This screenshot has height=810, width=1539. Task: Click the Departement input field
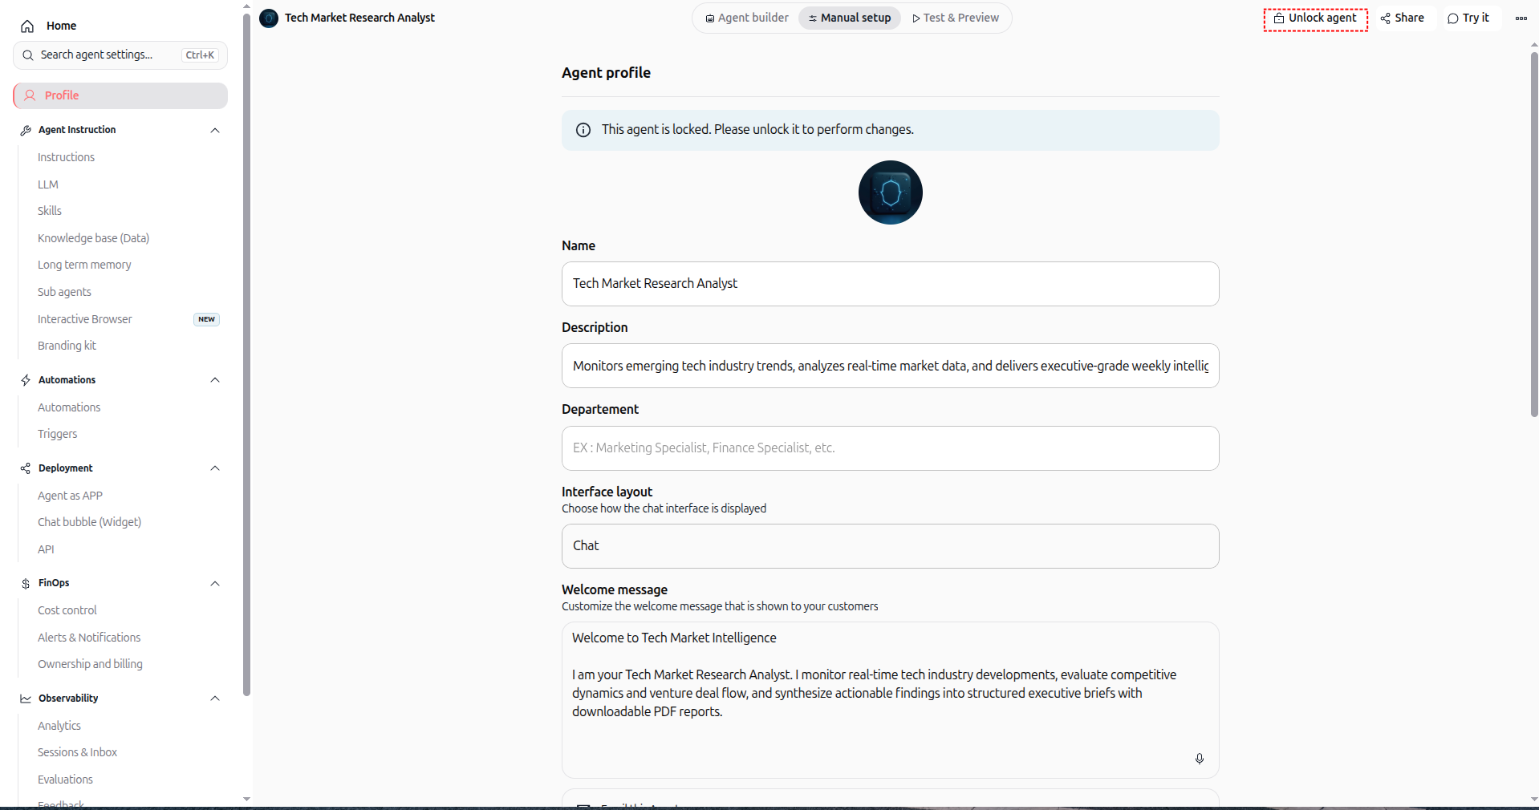[x=891, y=448]
